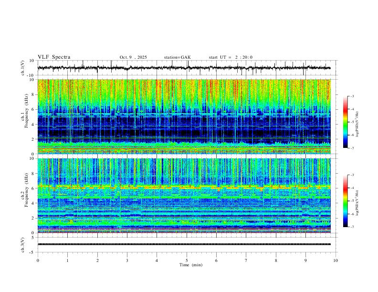Click the ch.2 color bar "log(PSD)(V²/Hz)" label
The width and height of the screenshot is (378, 292).
point(357,203)
